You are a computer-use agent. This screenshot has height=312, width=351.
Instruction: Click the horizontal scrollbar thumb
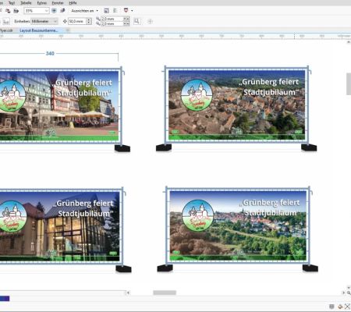tap(165, 292)
